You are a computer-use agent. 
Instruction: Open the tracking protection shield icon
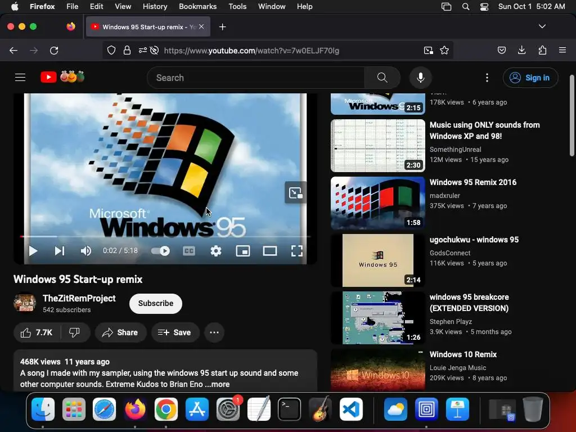[111, 50]
